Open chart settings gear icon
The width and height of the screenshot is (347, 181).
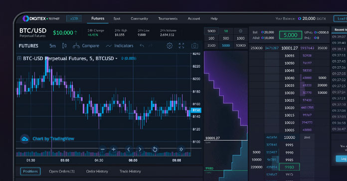click(170, 46)
